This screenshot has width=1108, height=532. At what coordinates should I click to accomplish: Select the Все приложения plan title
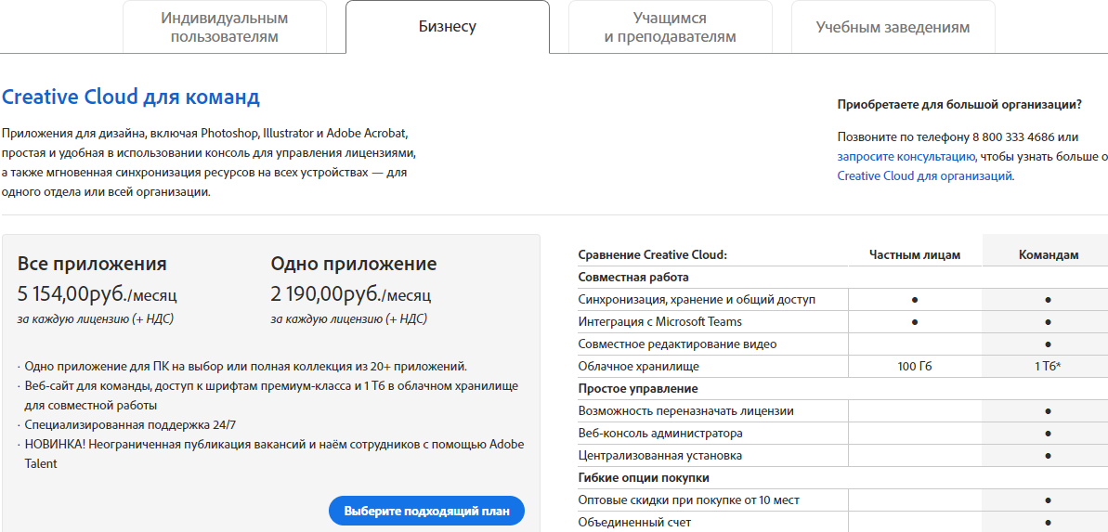(x=92, y=264)
